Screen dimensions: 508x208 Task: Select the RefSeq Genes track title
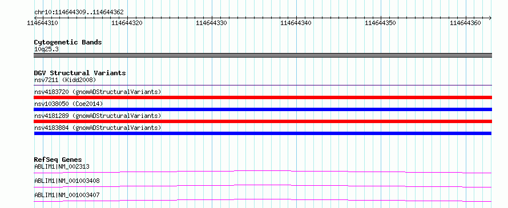point(58,160)
